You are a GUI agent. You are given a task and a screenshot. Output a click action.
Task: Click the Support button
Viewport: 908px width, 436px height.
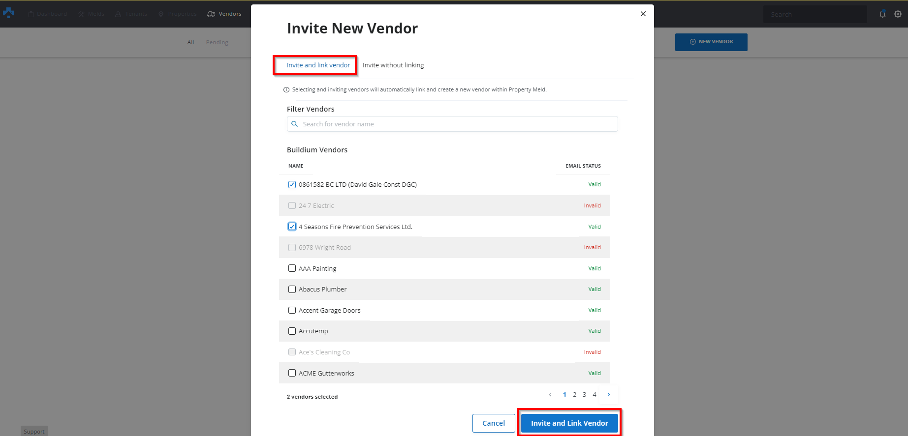tap(34, 431)
